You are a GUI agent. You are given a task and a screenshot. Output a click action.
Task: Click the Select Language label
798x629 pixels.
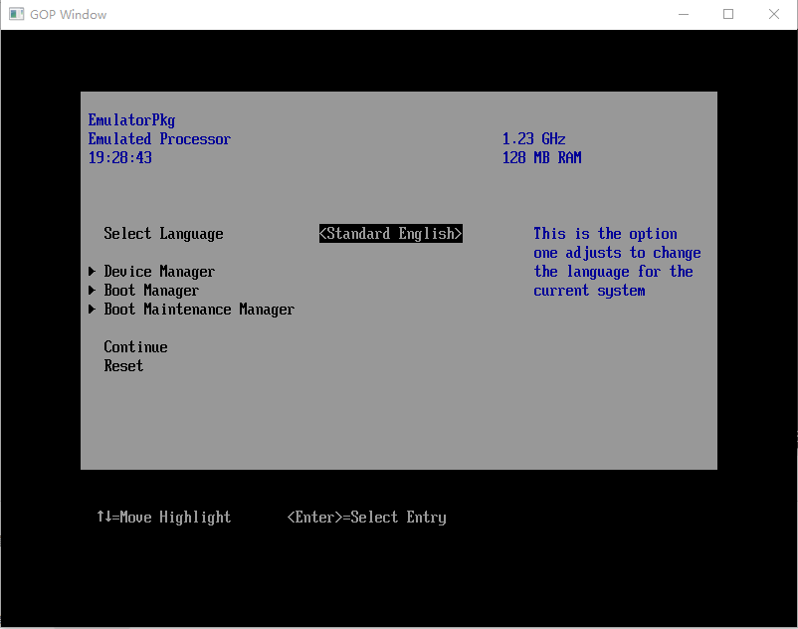(163, 234)
